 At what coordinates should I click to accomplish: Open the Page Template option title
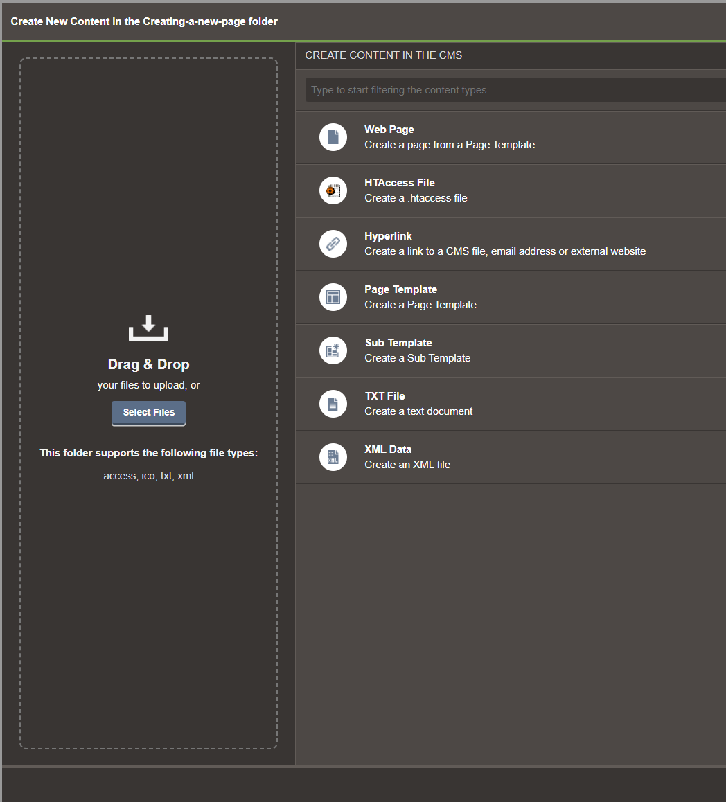400,289
